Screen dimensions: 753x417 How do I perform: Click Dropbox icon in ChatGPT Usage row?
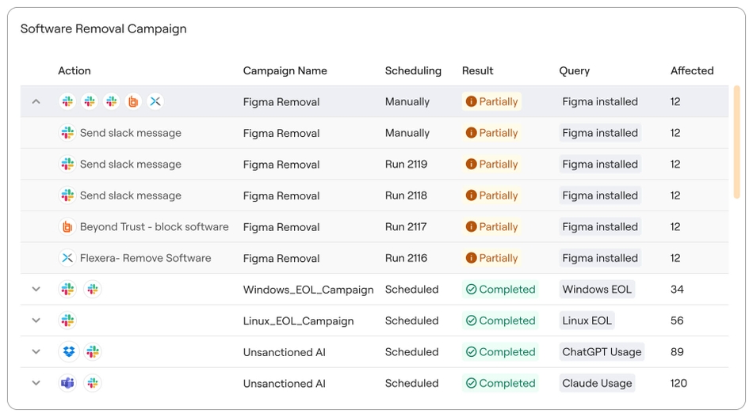click(67, 352)
